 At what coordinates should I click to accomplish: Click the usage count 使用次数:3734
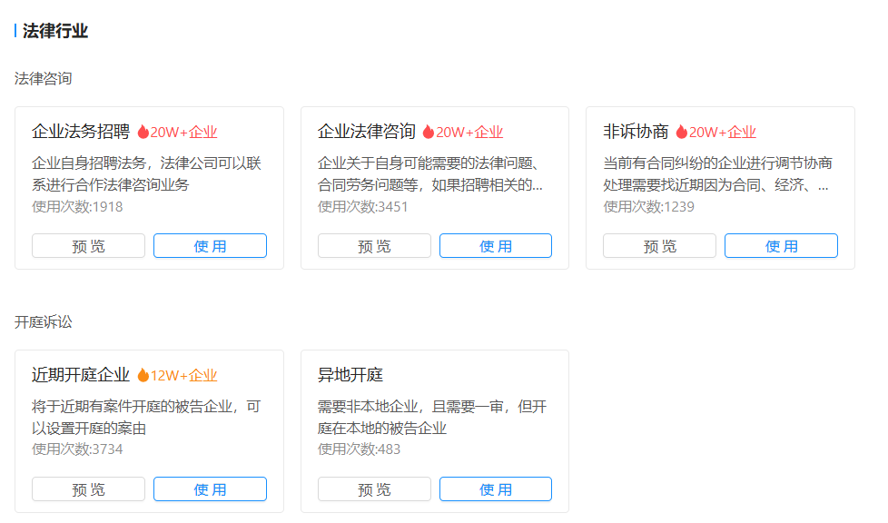(x=77, y=449)
